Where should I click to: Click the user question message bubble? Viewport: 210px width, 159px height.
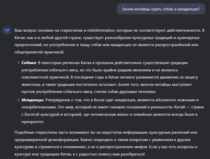[x=161, y=9]
